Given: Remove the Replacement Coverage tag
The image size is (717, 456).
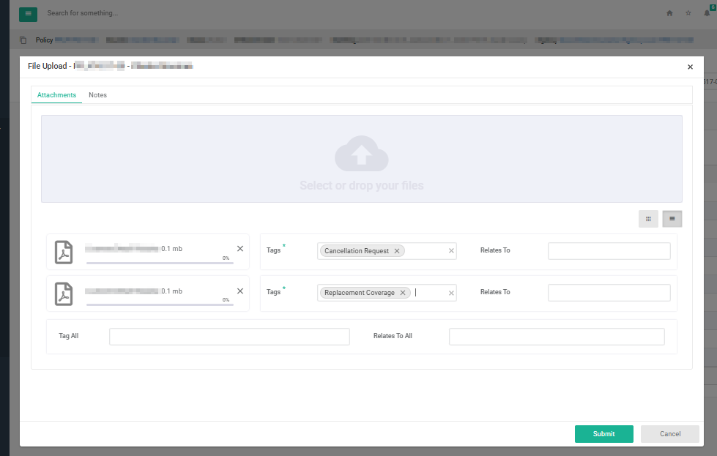Looking at the screenshot, I should click(403, 293).
